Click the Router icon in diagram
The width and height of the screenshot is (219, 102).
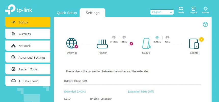tap(102, 44)
